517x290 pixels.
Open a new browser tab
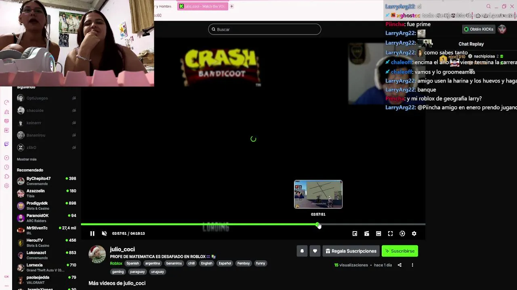231,6
